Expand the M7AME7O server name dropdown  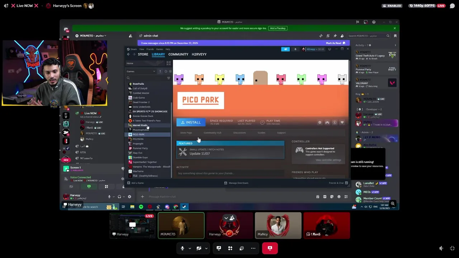coord(93,36)
